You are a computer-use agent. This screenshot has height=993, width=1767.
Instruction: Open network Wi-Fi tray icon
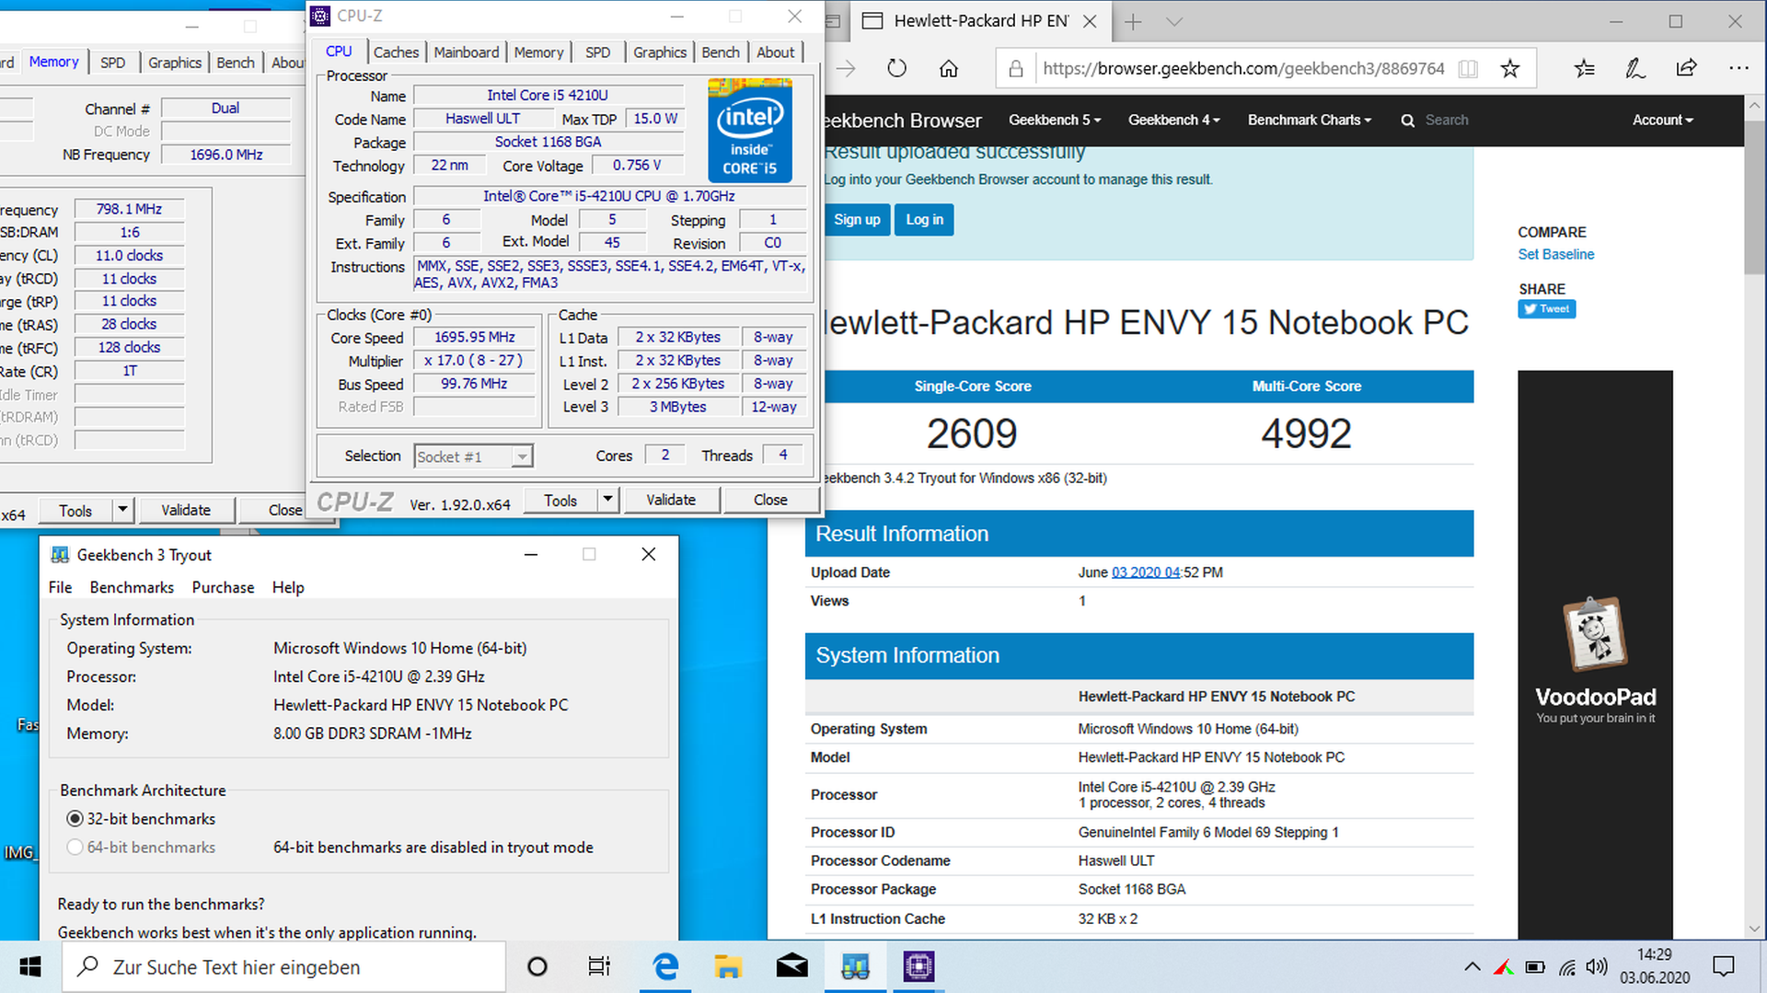coord(1566,966)
